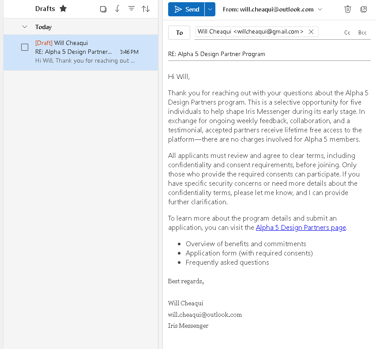Check the draft message checkbox

25,47
